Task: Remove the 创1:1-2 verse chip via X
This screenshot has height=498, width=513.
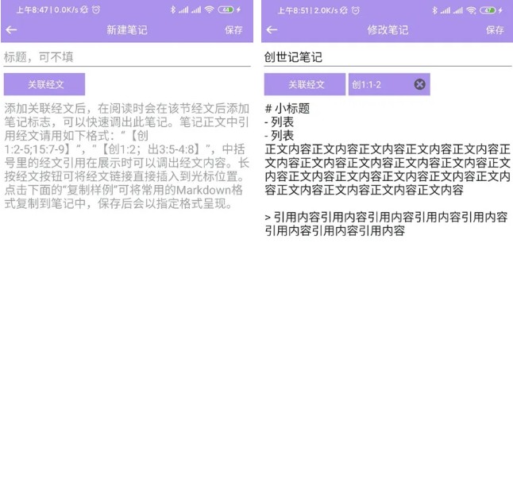Action: tap(419, 84)
